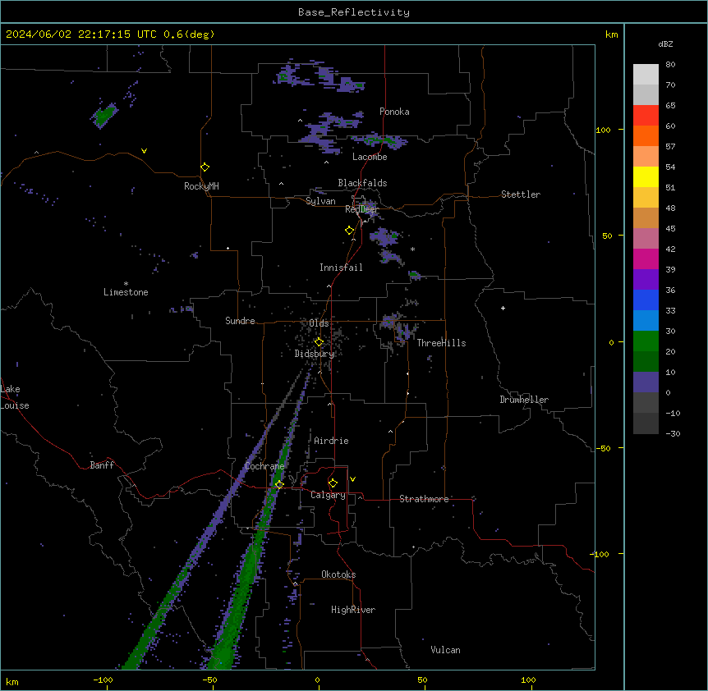Click the Lacombe city label
This screenshot has height=691, width=708.
[x=370, y=157]
